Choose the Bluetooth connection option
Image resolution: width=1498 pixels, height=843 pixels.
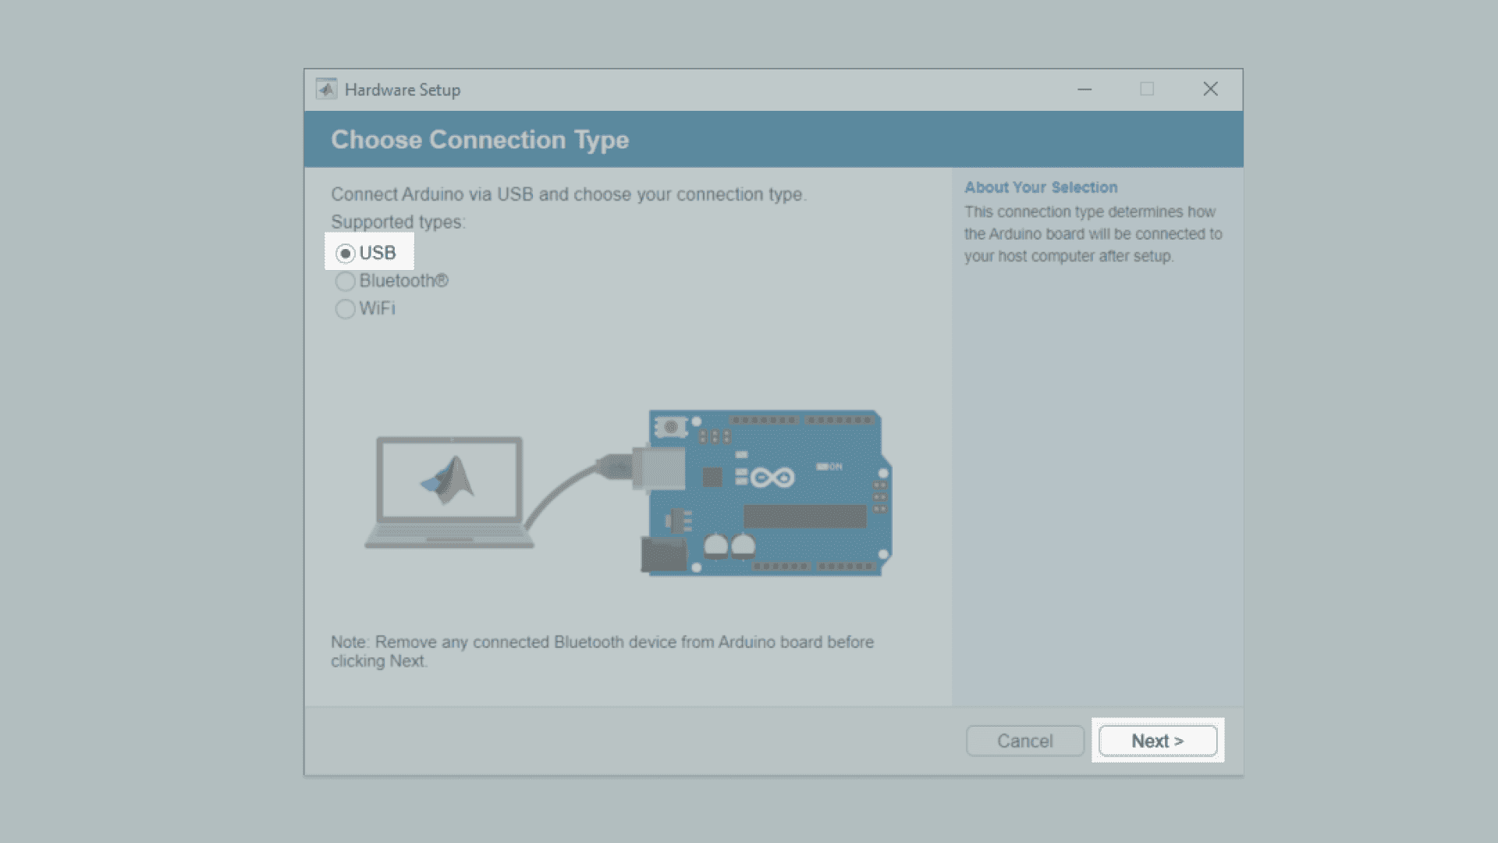(x=346, y=281)
